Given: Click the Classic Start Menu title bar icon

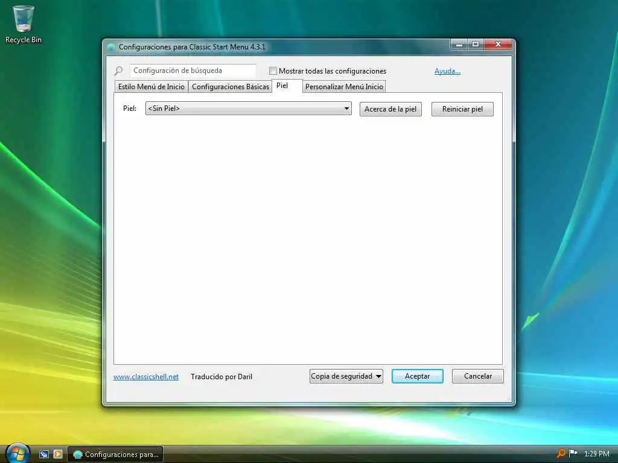Looking at the screenshot, I should (112, 47).
